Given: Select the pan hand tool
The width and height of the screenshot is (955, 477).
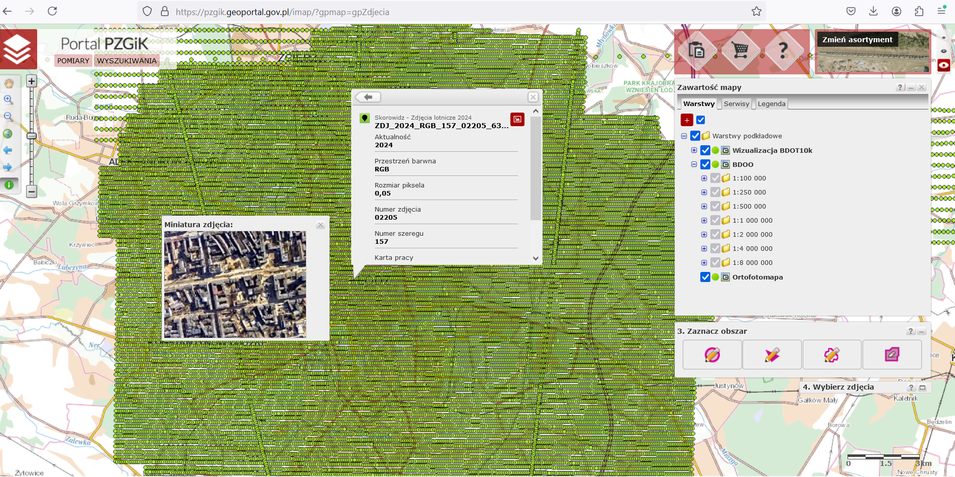Looking at the screenshot, I should coord(9,83).
